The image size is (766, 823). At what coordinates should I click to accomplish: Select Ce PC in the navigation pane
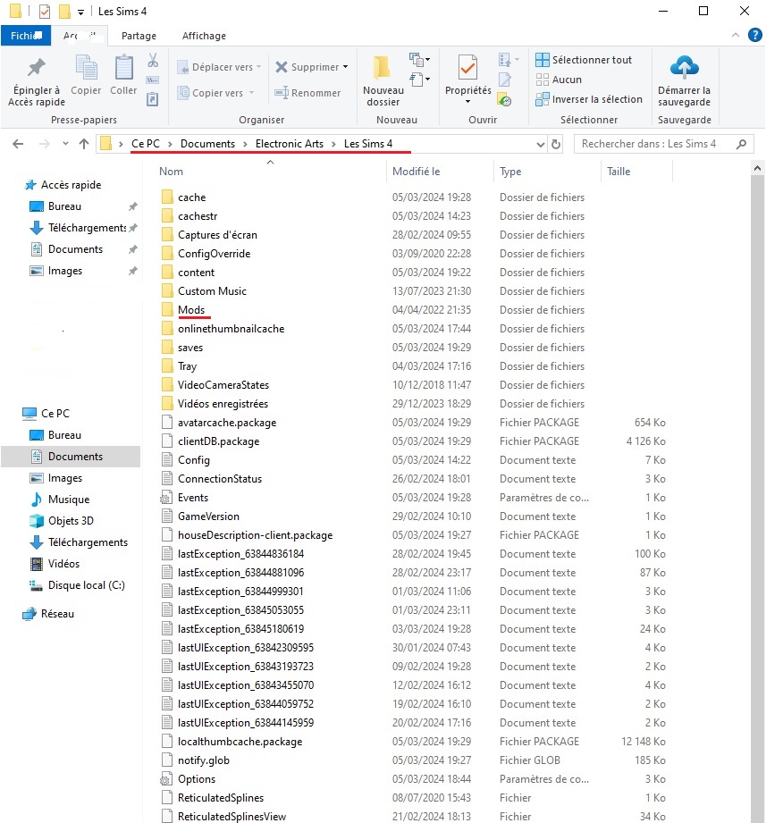(46, 414)
